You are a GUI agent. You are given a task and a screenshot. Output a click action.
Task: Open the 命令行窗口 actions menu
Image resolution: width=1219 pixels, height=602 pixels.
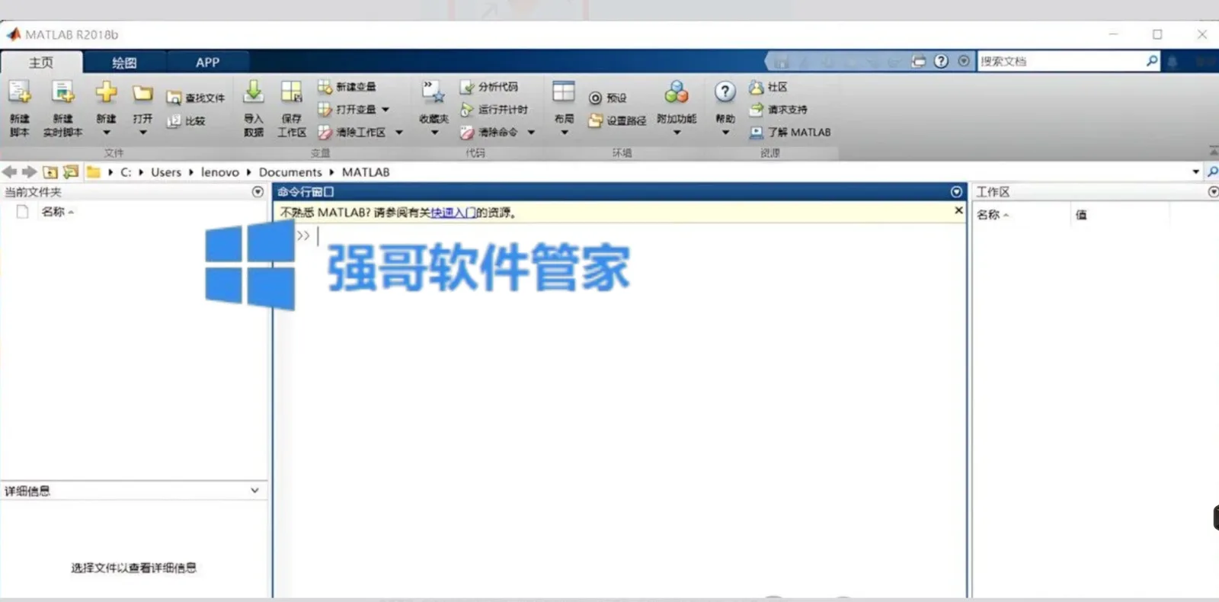click(x=956, y=192)
